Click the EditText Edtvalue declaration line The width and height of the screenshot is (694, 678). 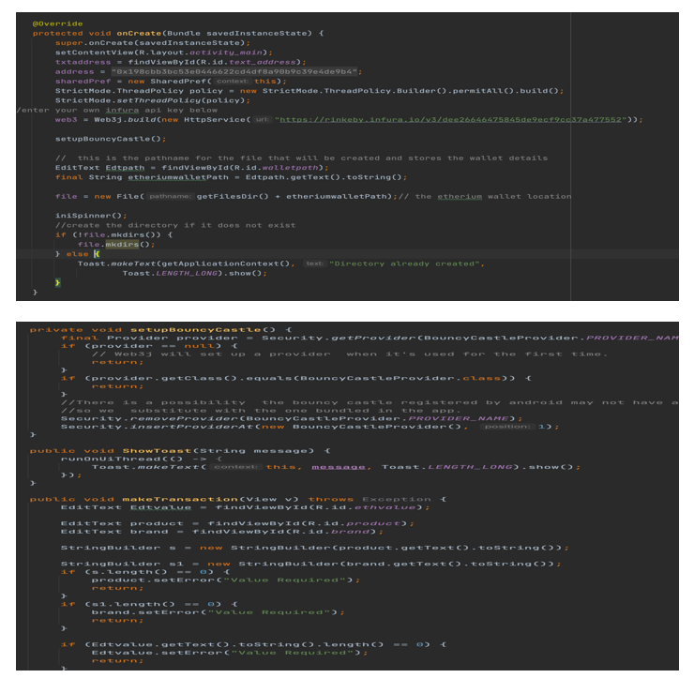click(x=245, y=507)
